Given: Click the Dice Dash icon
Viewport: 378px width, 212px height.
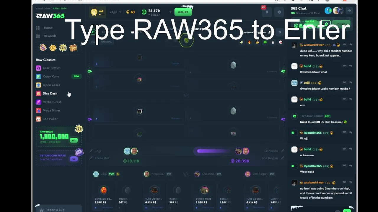Looking at the screenshot, I should click(38, 93).
